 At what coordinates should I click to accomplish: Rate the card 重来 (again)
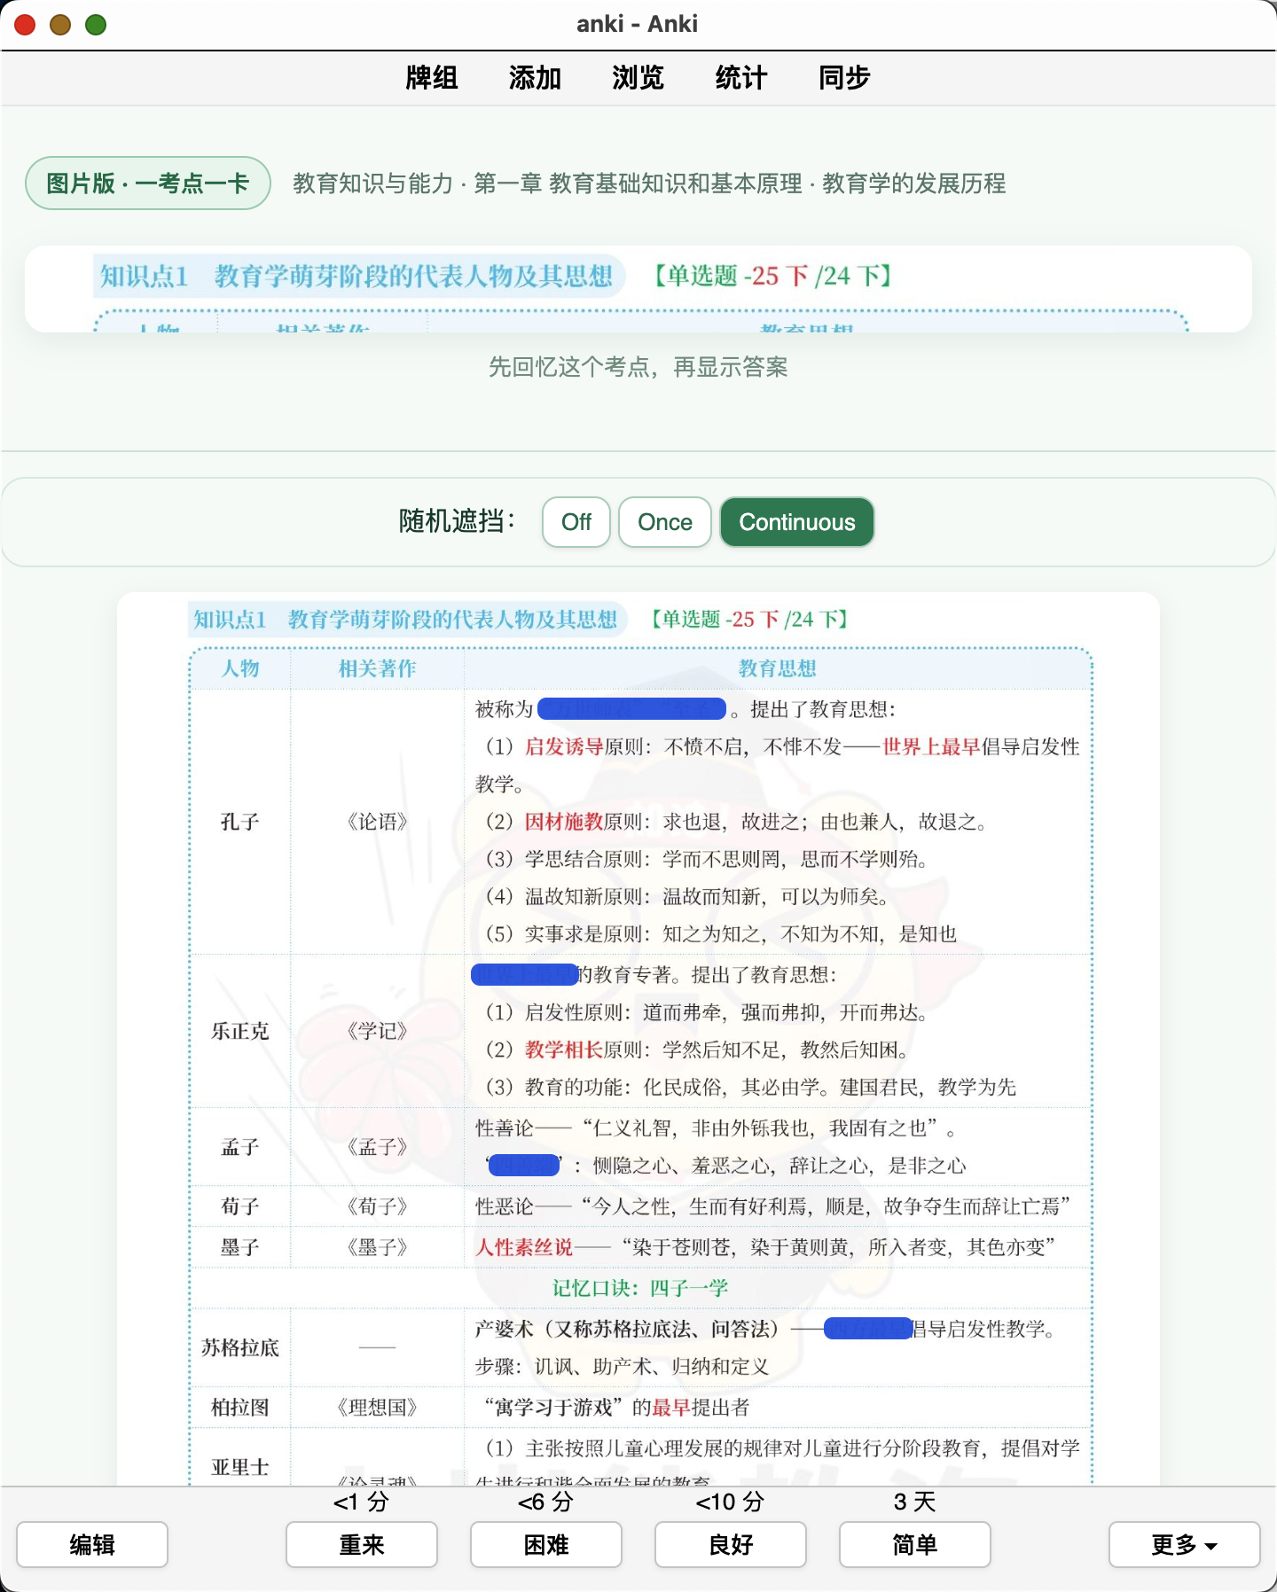pos(362,1544)
